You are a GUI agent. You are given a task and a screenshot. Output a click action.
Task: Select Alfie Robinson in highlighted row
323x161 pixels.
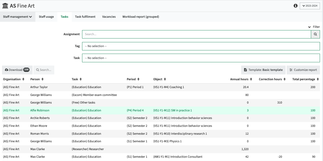[40, 110]
